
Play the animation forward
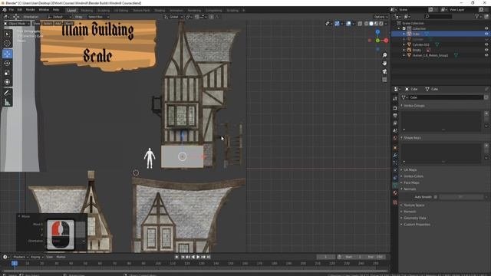tap(198, 257)
